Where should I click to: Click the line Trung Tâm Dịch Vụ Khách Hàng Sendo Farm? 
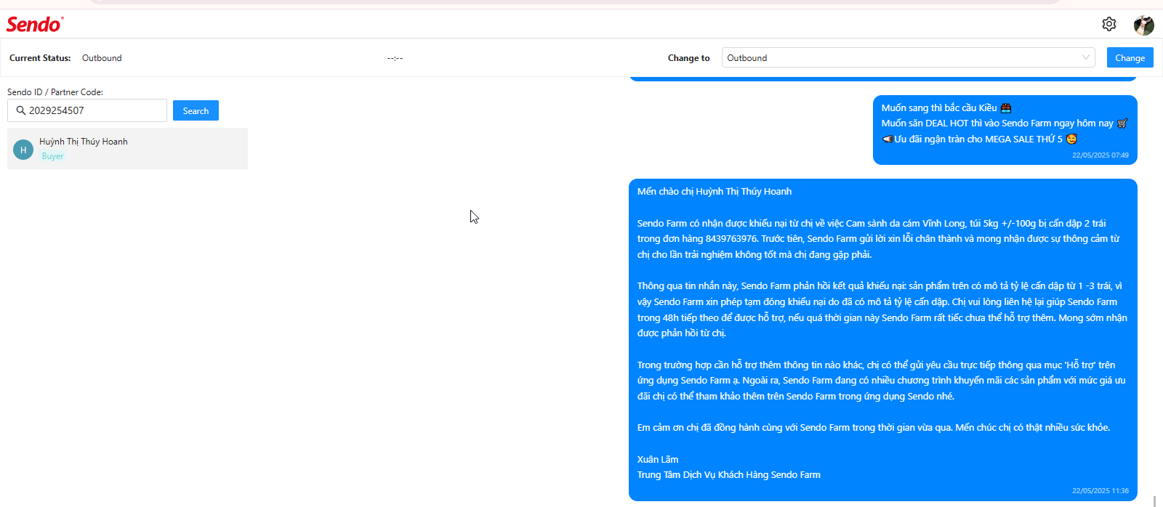tap(729, 475)
